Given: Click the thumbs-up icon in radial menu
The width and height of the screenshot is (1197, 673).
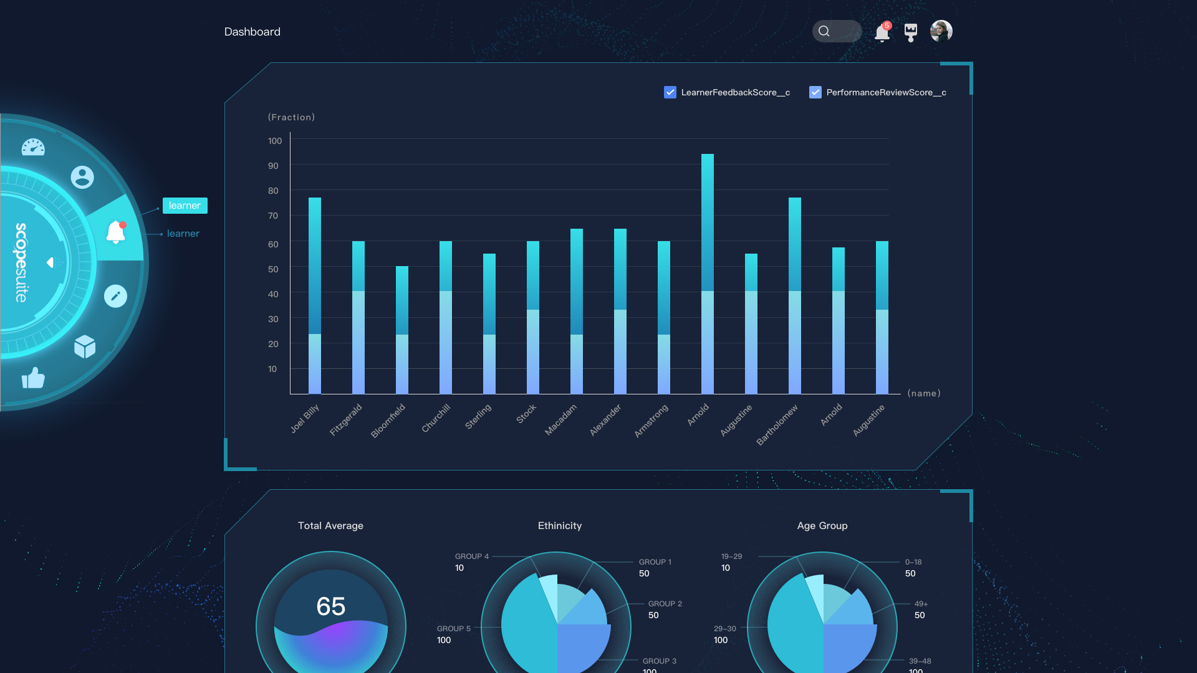Looking at the screenshot, I should [x=33, y=378].
